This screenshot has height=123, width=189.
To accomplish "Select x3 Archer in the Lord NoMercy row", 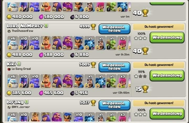I will click(123, 43).
